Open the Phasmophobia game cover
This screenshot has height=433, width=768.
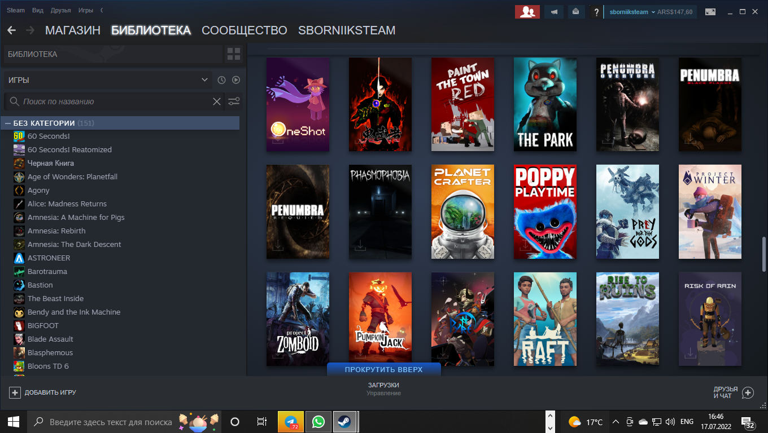380,212
